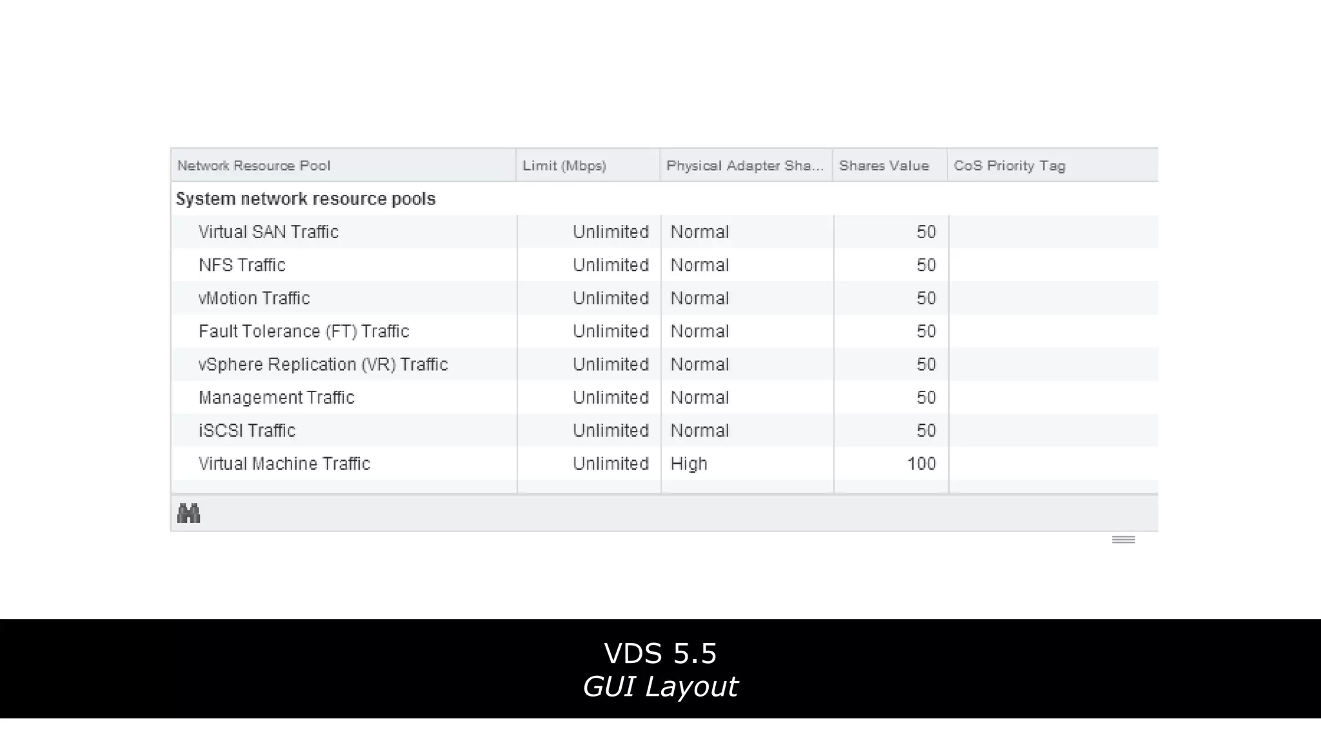This screenshot has height=743, width=1321.
Task: Click the Physical Adapter Shares column header
Action: click(746, 166)
